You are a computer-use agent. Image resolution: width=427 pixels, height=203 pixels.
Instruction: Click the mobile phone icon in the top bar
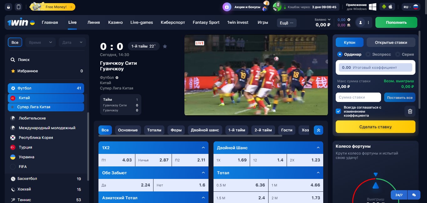click(x=18, y=7)
